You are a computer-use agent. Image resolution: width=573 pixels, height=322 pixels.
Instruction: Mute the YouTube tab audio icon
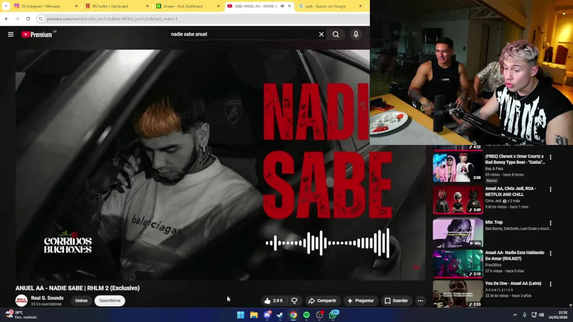click(282, 6)
